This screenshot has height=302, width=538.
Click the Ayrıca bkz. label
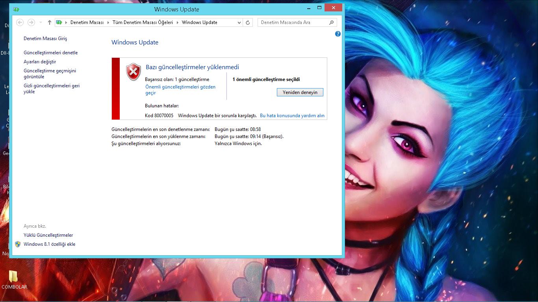pos(35,226)
